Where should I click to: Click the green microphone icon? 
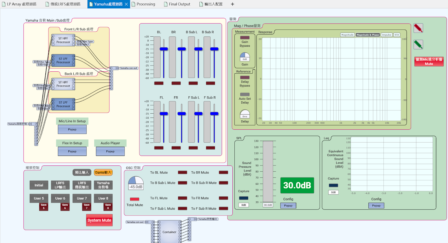[x=418, y=45]
